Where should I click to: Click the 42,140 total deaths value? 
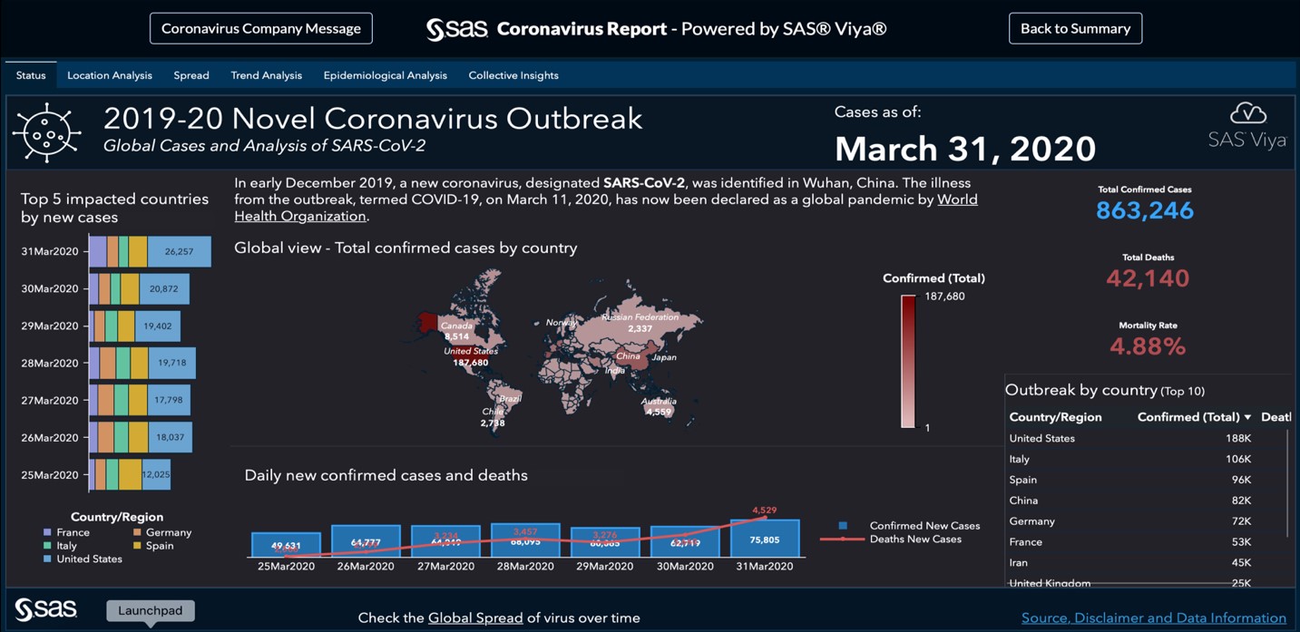click(x=1148, y=278)
